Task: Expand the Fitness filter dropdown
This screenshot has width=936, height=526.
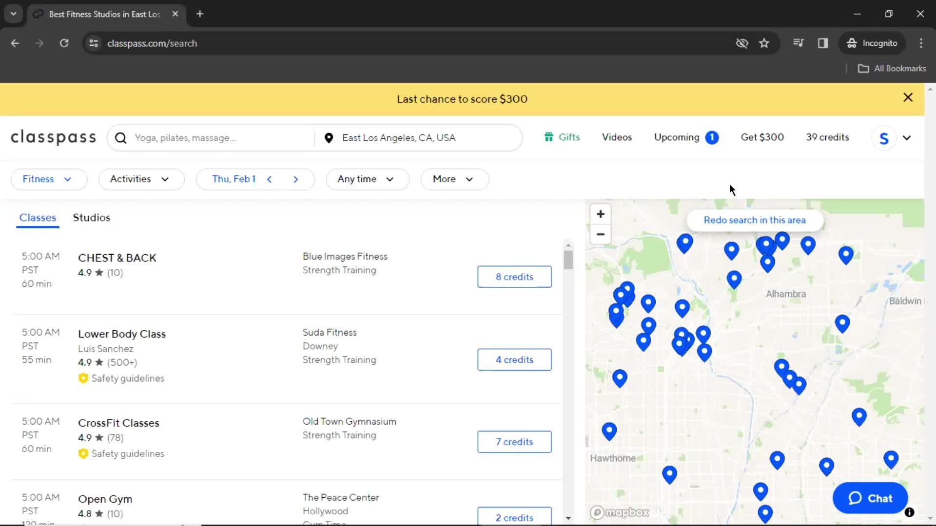Action: pyautogui.click(x=49, y=179)
